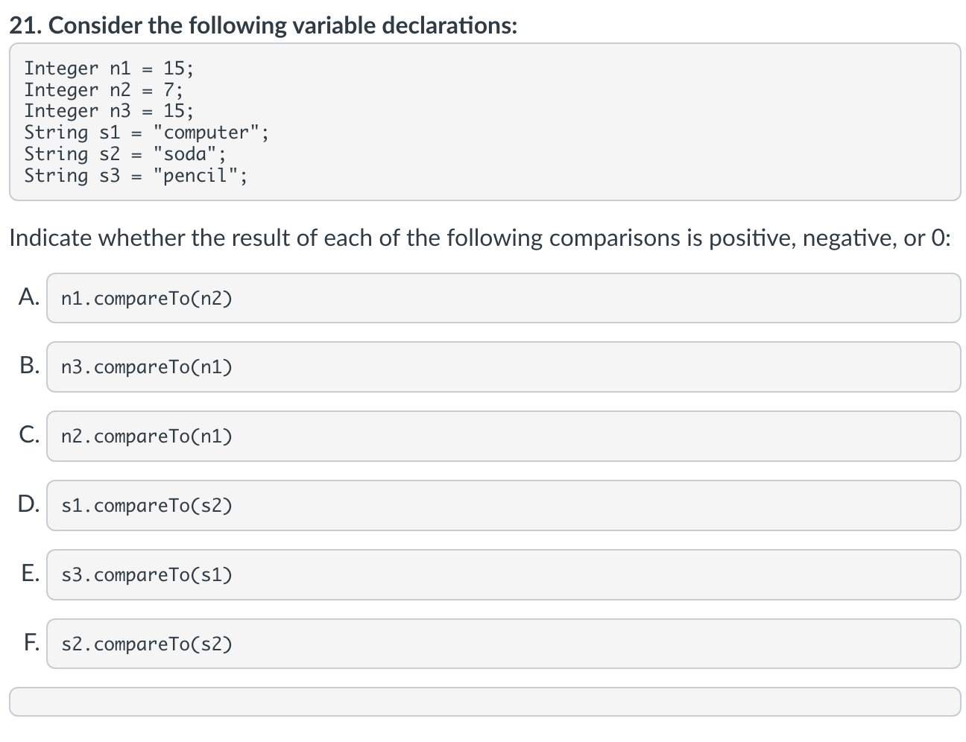Click the 'String s3 = "pencil";' code line

click(x=136, y=176)
